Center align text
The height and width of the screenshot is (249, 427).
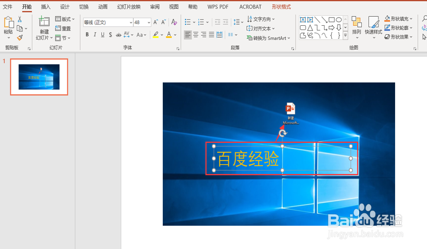coord(196,35)
